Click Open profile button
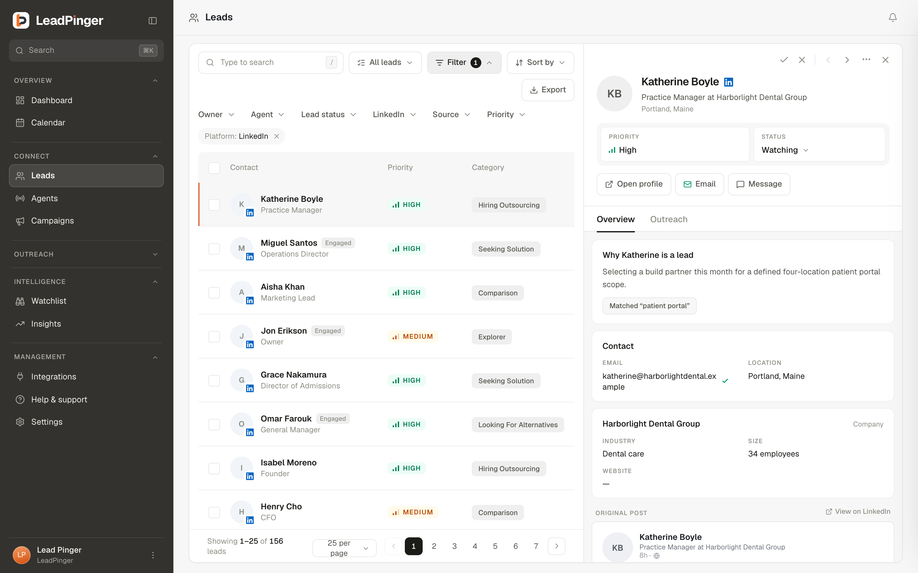The image size is (918, 573). coord(634,184)
